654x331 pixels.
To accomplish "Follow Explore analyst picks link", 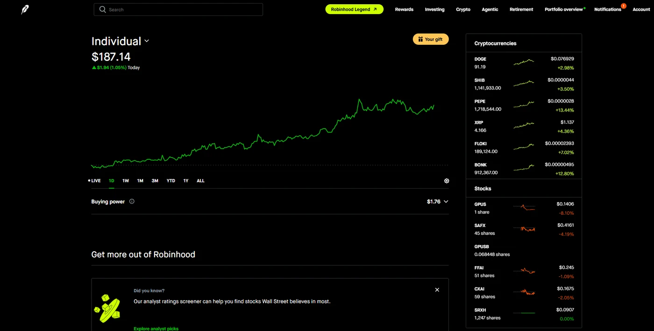I will 156,329.
